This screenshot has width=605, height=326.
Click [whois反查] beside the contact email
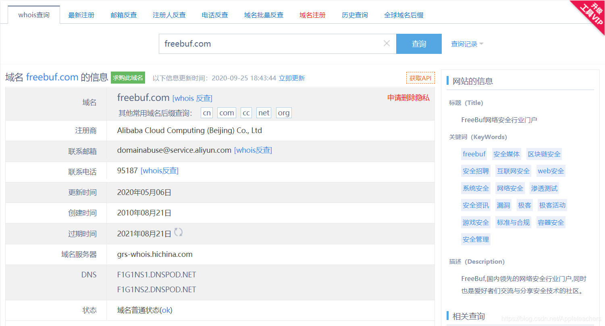coord(253,150)
